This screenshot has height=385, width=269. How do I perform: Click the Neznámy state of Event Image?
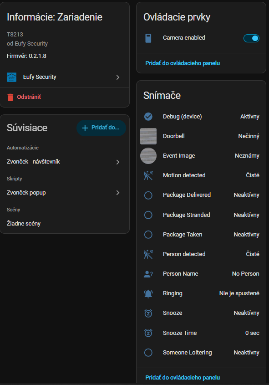click(x=247, y=156)
